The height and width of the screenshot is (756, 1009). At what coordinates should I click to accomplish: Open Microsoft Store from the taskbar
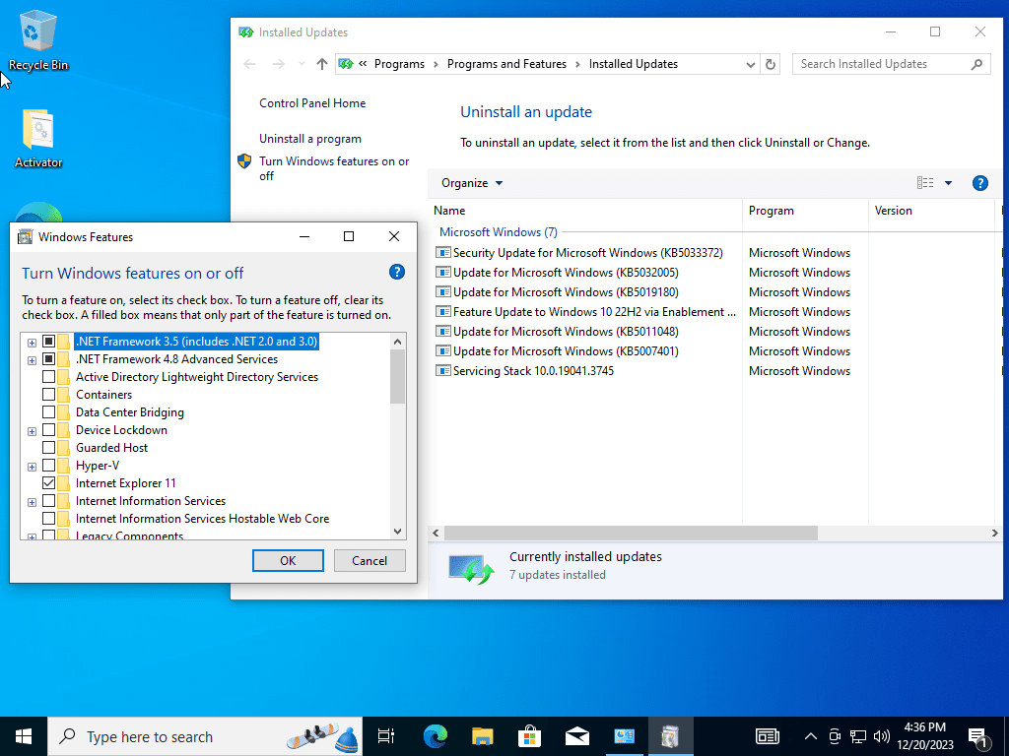(529, 736)
